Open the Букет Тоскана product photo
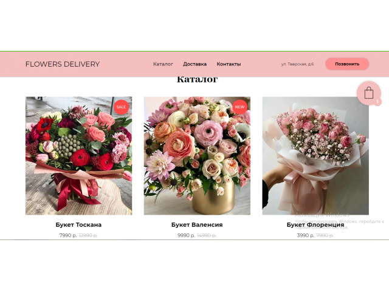Image resolution: width=389 pixels, height=291 pixels. tap(78, 156)
